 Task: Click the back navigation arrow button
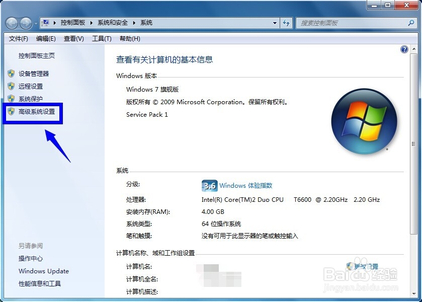pyautogui.click(x=12, y=23)
